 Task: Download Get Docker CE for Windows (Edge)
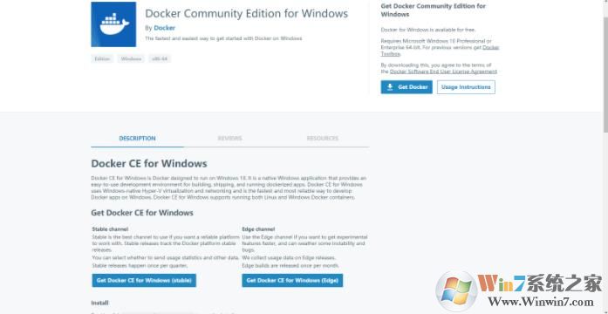pyautogui.click(x=292, y=280)
